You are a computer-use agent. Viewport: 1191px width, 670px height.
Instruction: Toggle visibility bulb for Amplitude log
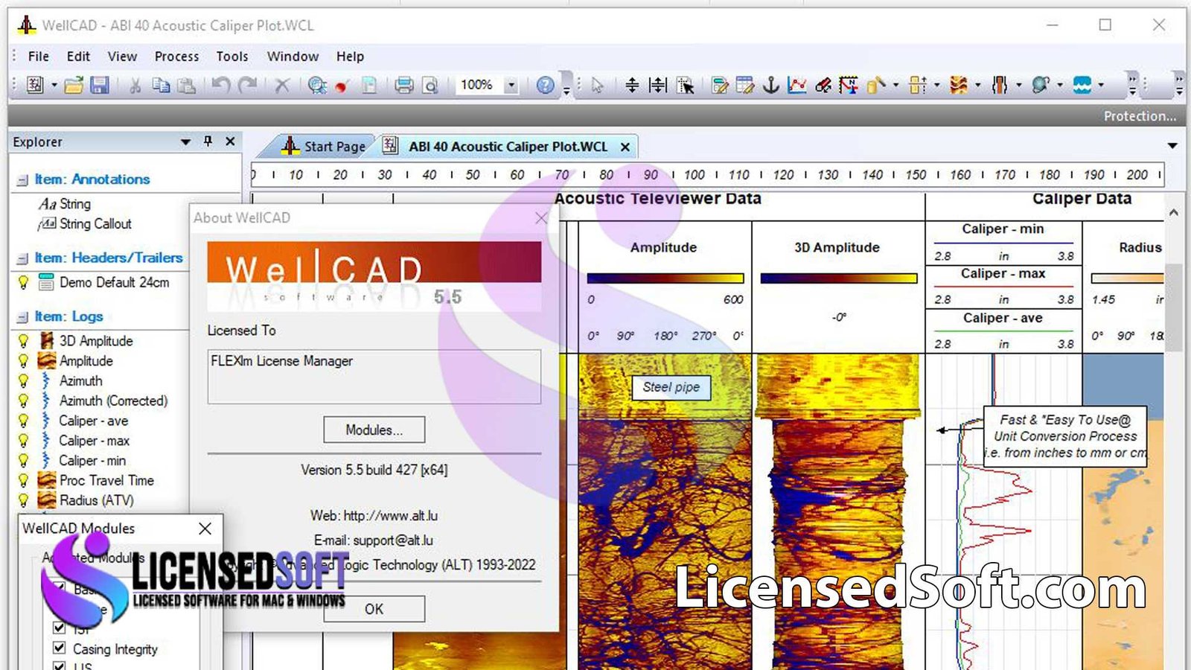point(24,361)
